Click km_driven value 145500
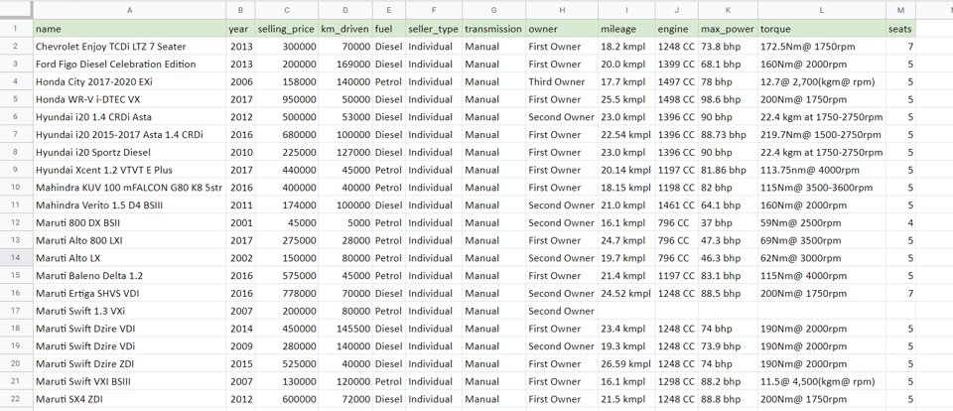This screenshot has height=411, width=953. (345, 329)
